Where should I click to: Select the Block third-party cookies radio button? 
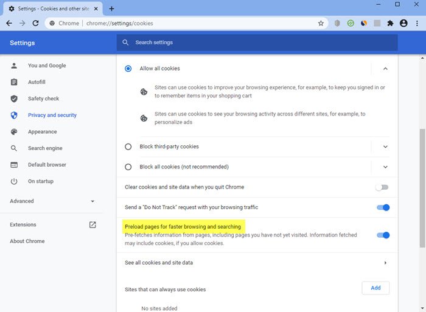click(128, 147)
